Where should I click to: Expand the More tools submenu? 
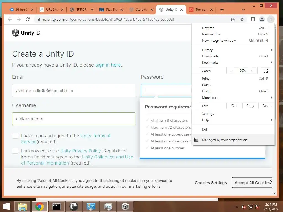[x=233, y=97]
